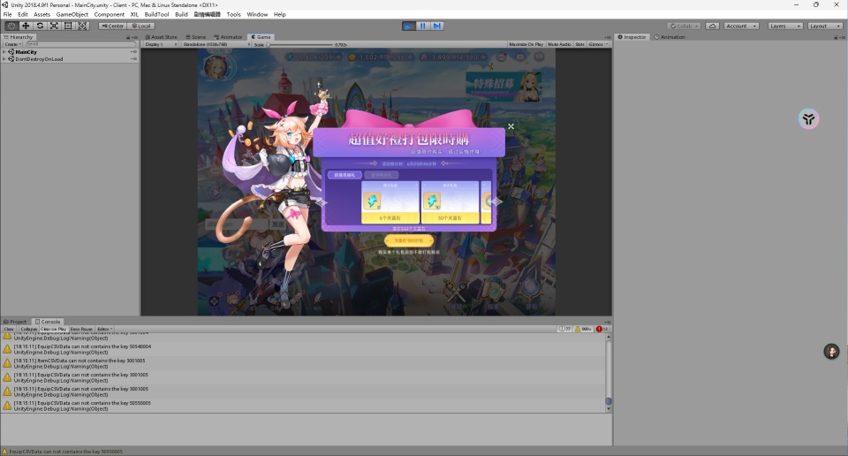Open the Collab dropdown
Image resolution: width=848 pixels, height=456 pixels.
(x=684, y=26)
